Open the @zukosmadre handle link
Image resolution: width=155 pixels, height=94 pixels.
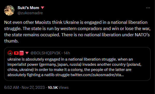click(30, 13)
